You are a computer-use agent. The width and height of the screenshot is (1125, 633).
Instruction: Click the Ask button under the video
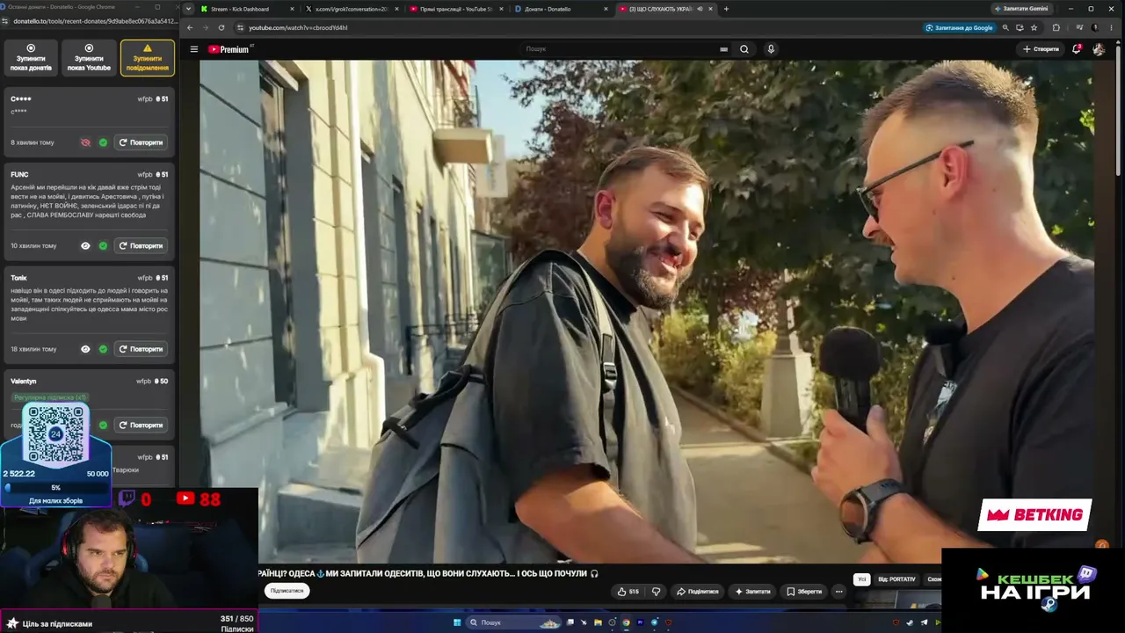click(x=753, y=592)
